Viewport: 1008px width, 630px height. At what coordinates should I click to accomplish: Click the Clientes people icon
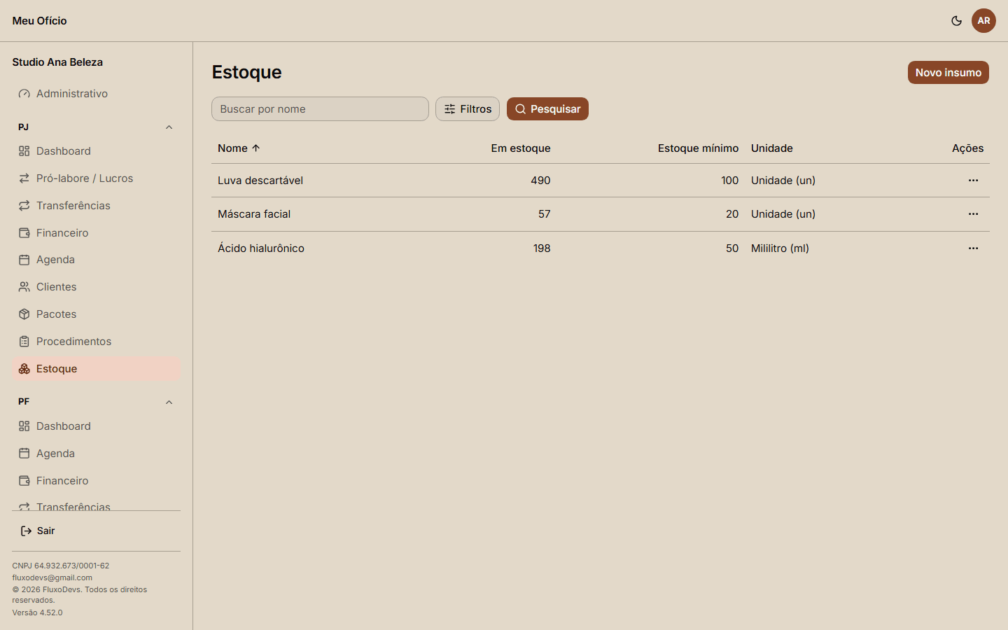click(x=24, y=287)
